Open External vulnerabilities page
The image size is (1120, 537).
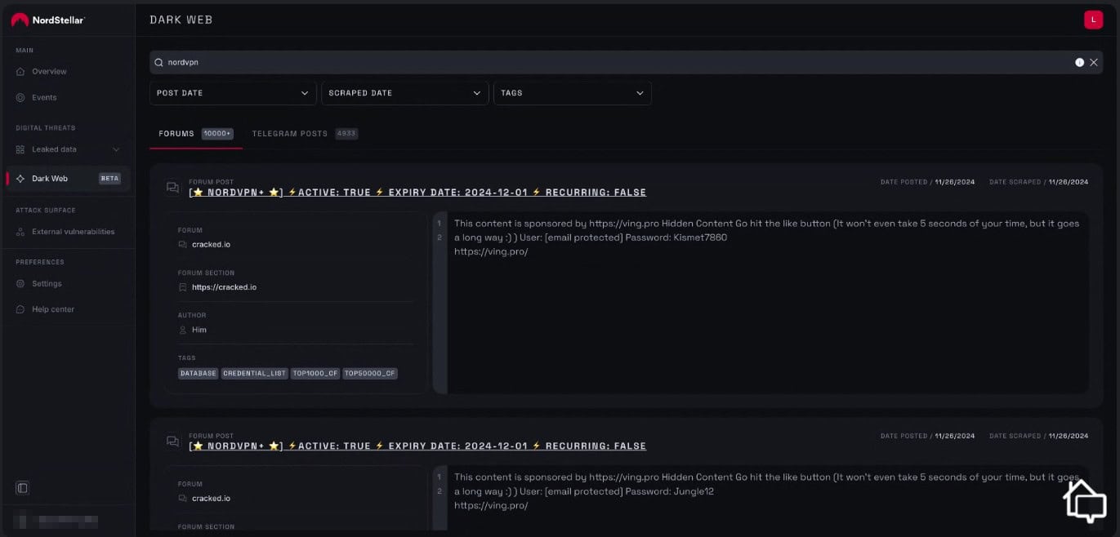[73, 232]
